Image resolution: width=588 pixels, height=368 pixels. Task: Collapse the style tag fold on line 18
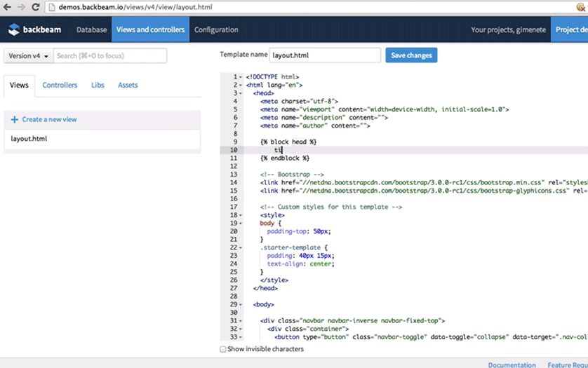click(x=241, y=215)
